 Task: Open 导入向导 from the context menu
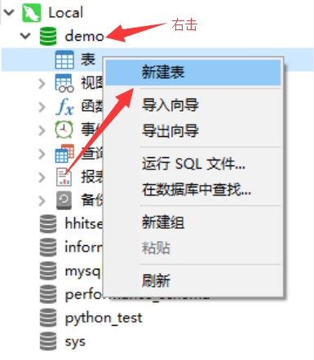click(193, 105)
